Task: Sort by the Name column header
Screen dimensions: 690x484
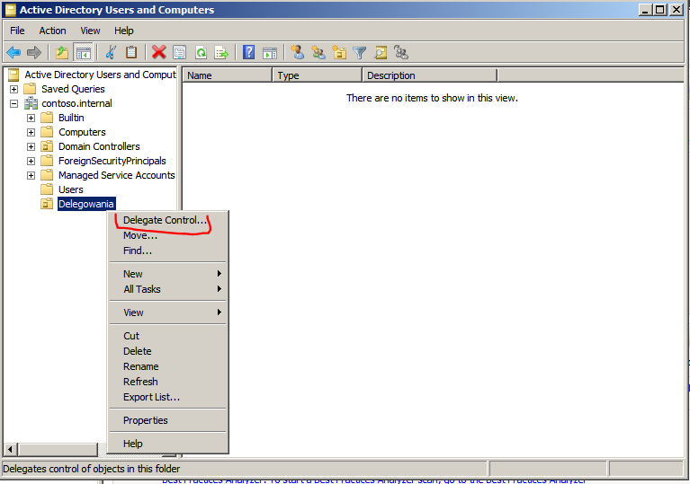Action: coord(228,75)
